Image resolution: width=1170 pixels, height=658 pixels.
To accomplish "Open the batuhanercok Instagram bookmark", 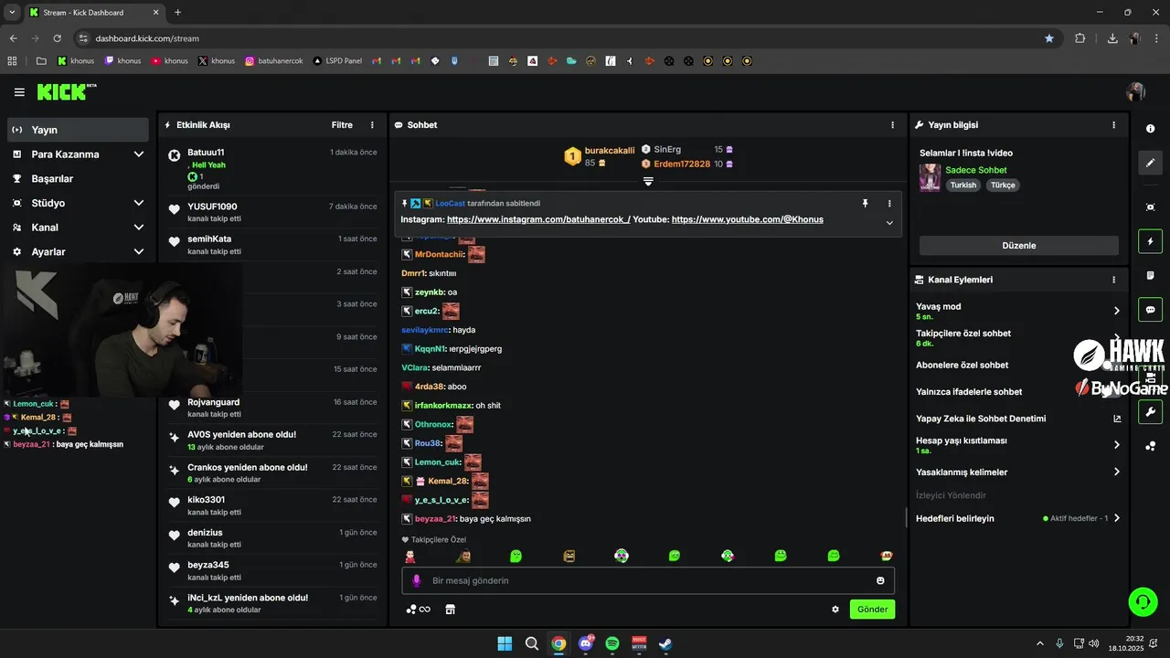I will pyautogui.click(x=274, y=61).
